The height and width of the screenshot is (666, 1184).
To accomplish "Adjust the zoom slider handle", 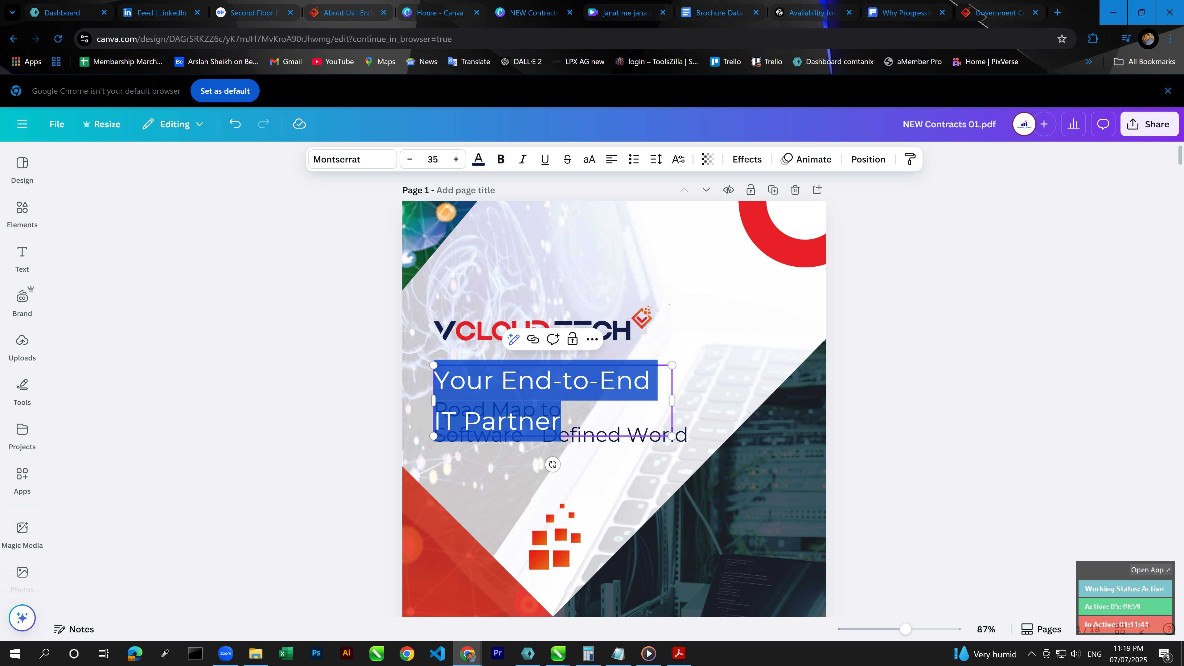I will point(906,629).
